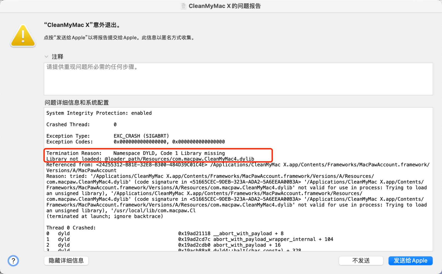
Task: Click the Crashed Thread line in the report
Action: (81, 124)
